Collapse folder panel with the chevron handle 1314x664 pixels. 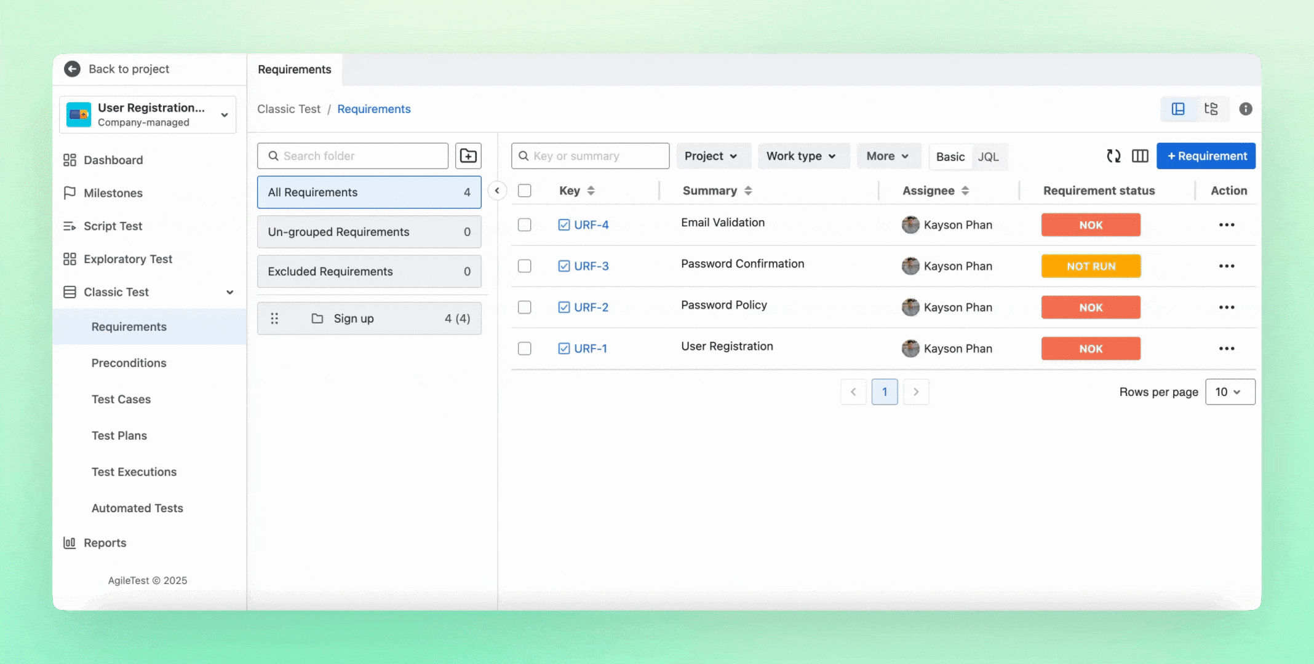tap(497, 191)
